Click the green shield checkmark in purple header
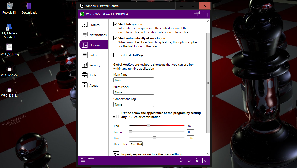The width and height of the screenshot is (297, 168). click(82, 14)
